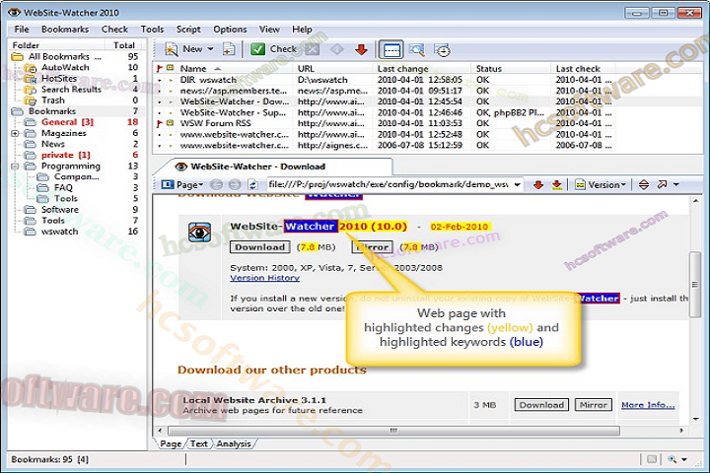Open the File menu

[22, 30]
